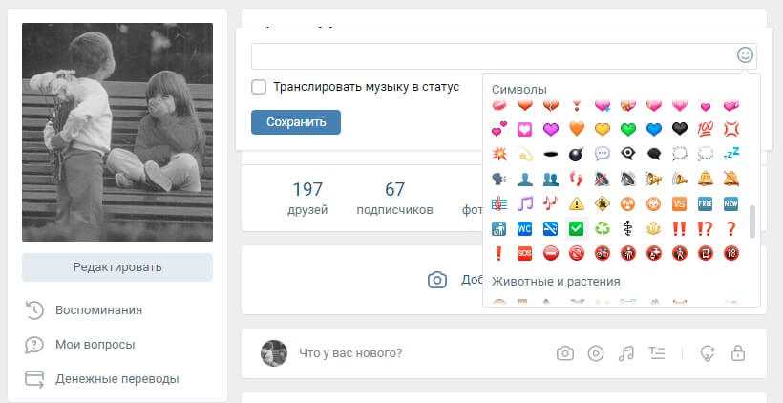
Task: Enable Транслировать музыку в статус checkbox
Action: pos(259,88)
